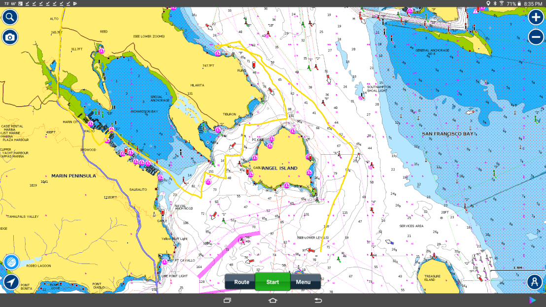The width and height of the screenshot is (546, 307).
Task: Open the user account profile icon
Action: pyautogui.click(x=534, y=282)
